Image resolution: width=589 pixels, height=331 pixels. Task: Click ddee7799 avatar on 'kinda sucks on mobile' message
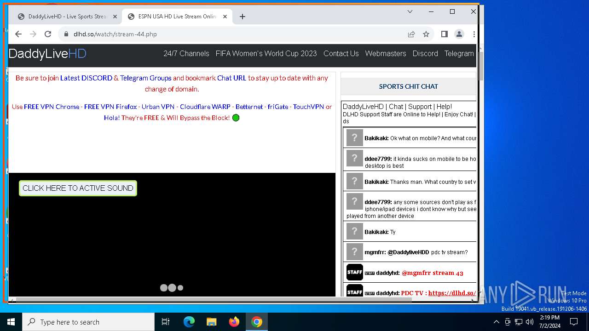355,158
